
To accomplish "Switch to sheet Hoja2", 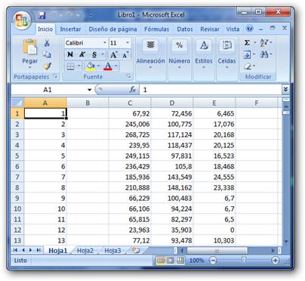I will click(85, 251).
